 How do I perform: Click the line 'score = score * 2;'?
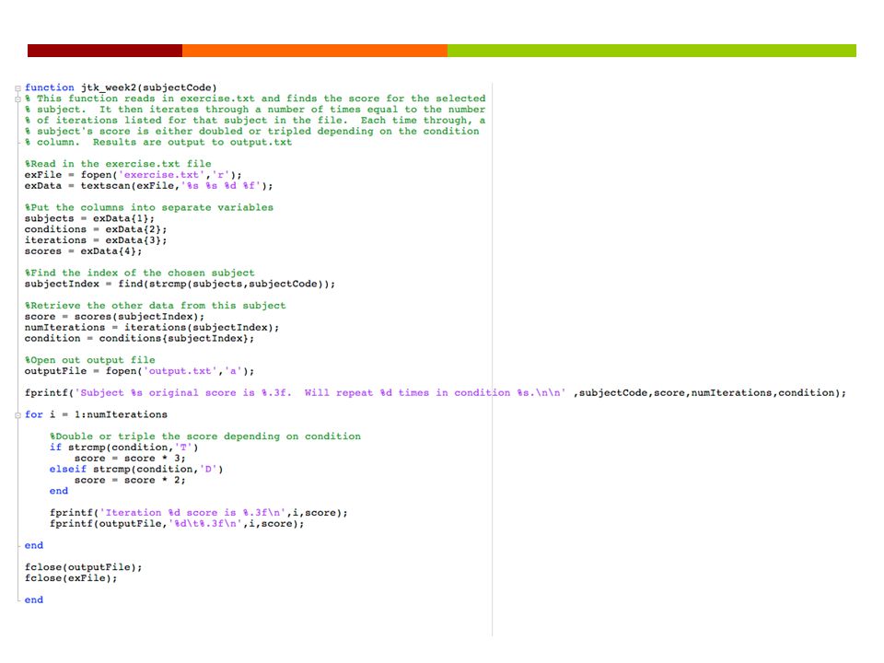pos(130,480)
